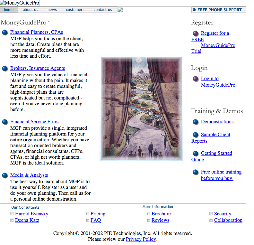This screenshot has height=245, width=254.
Task: Register for a FREE MoneyGuidePro Trial
Action: (213, 42)
